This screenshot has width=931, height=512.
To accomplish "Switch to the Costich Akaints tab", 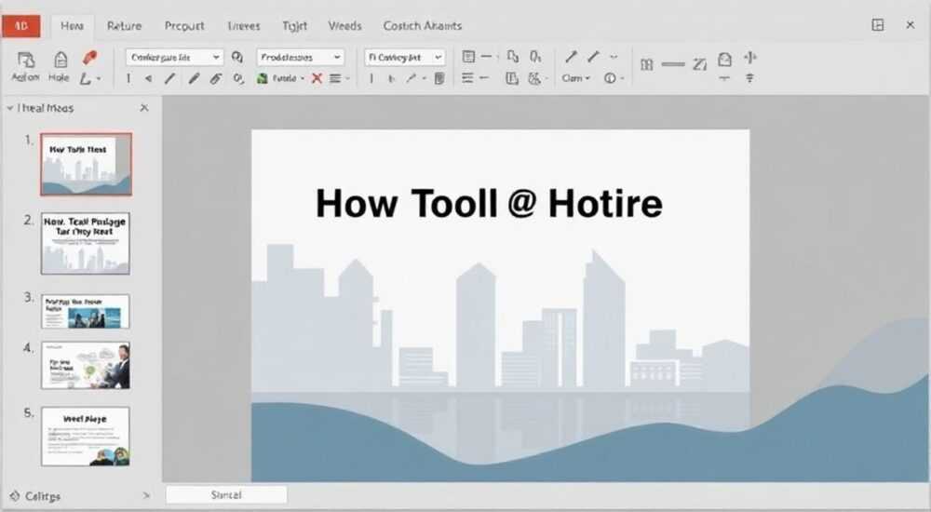I will pyautogui.click(x=422, y=26).
